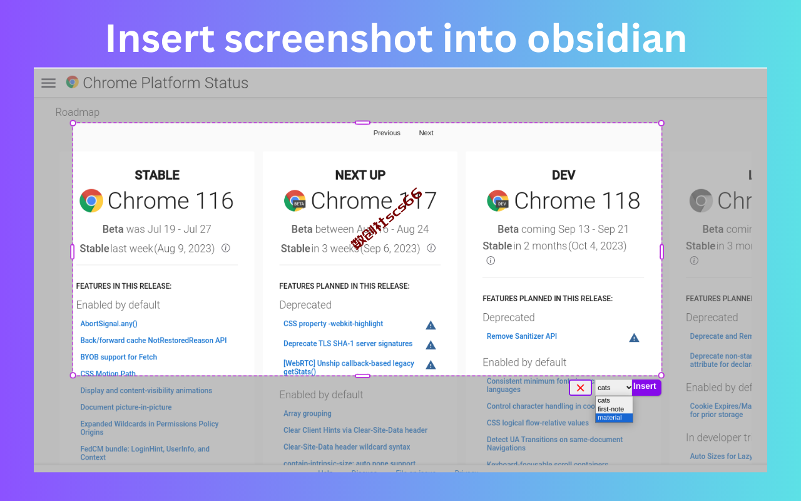Open Clear Client Hints via Clear-Site-Data link
Viewport: 801px width, 501px height.
tap(355, 430)
